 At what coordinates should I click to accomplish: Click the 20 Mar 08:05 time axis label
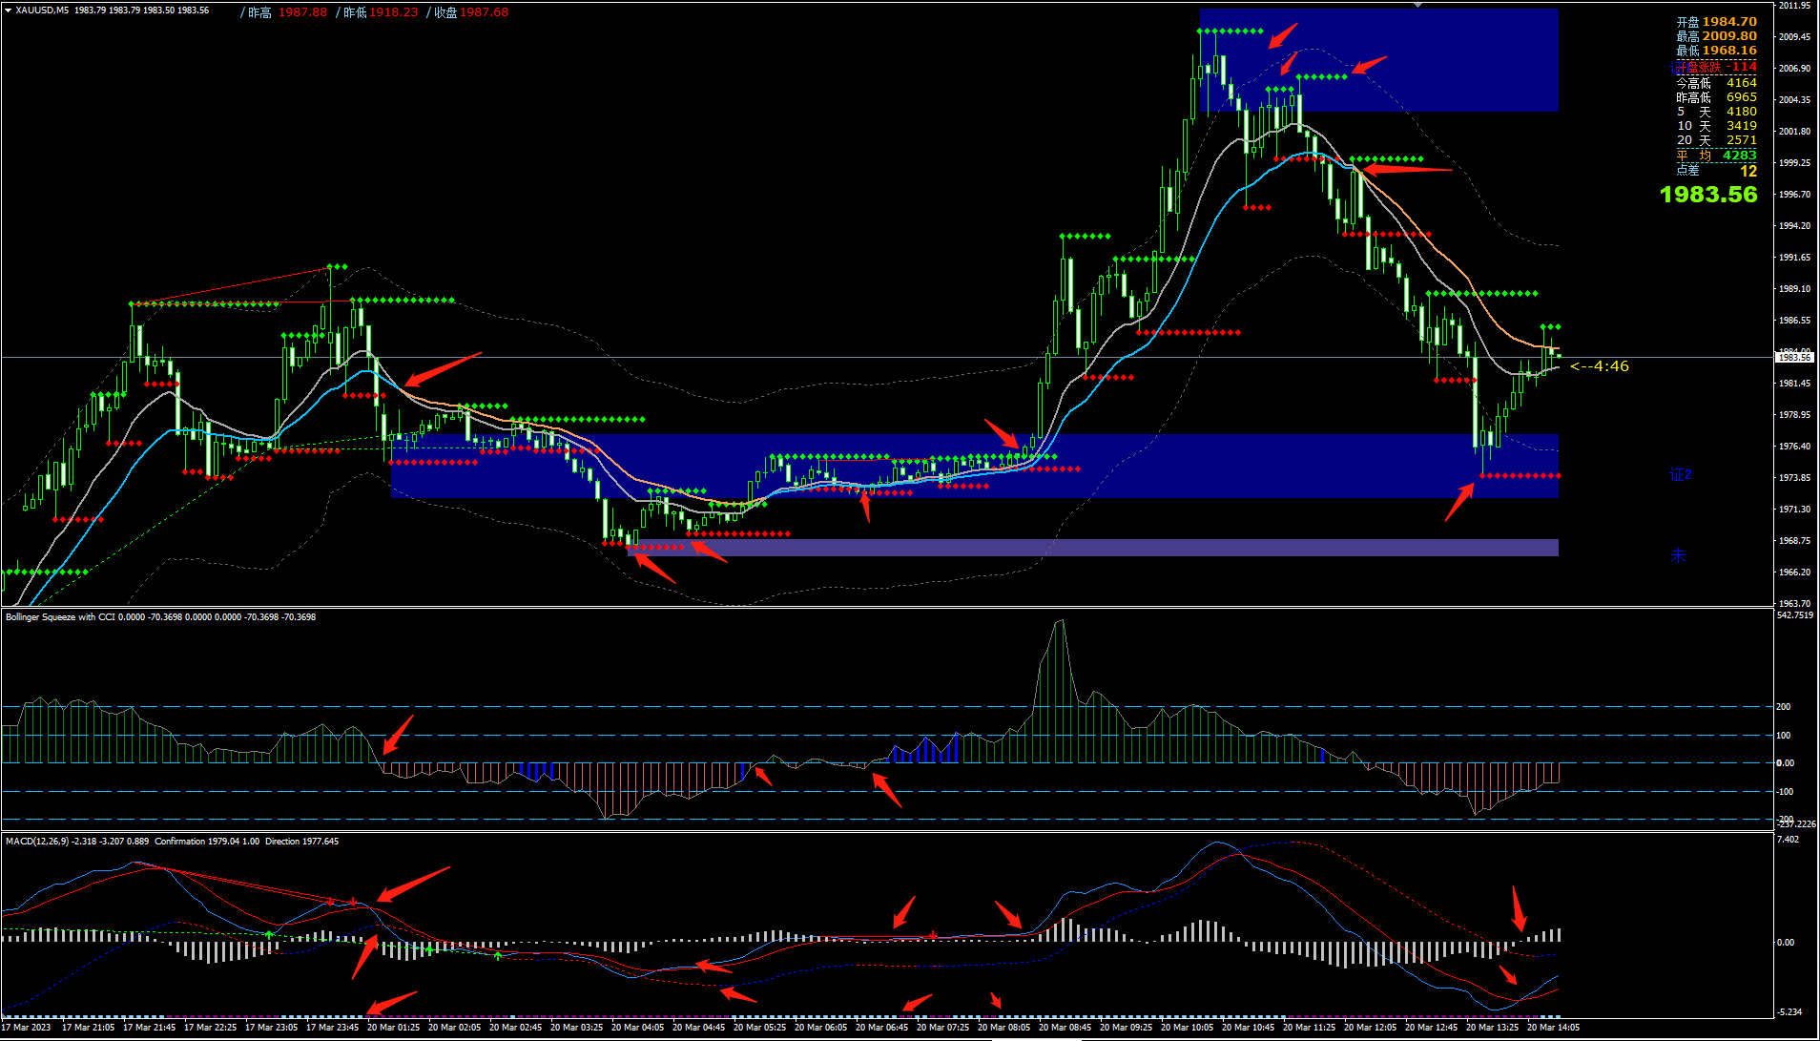pyautogui.click(x=1003, y=1028)
